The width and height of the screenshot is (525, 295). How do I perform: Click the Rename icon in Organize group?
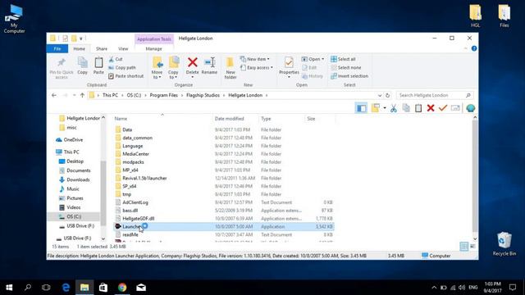[210, 62]
